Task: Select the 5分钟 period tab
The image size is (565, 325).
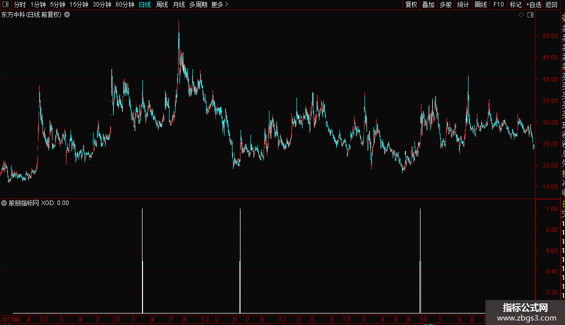Action: (57, 4)
